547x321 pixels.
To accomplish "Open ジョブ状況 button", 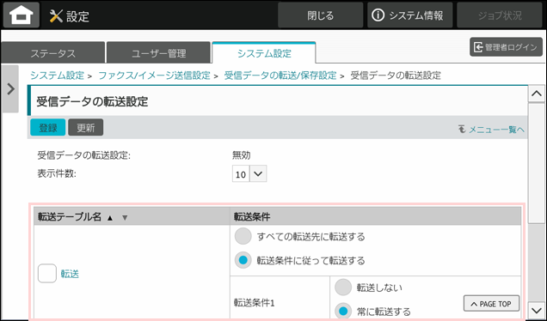I will [500, 15].
